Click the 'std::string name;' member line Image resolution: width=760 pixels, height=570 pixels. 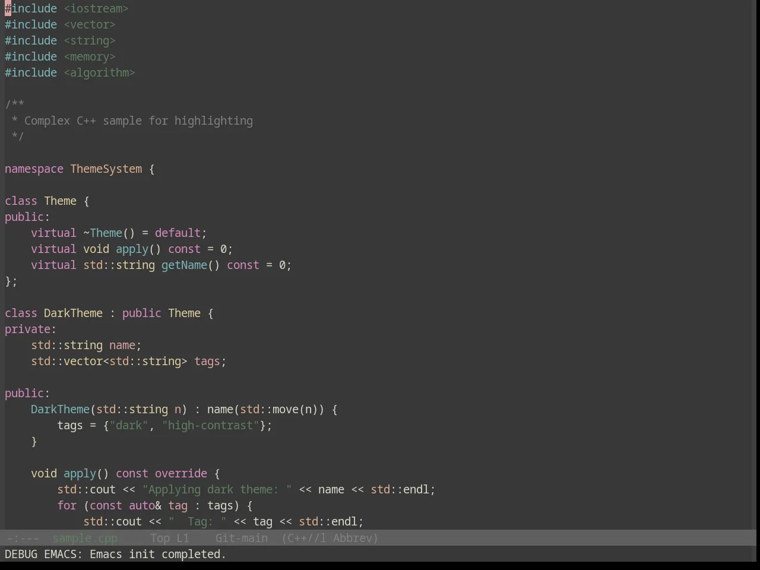(86, 345)
